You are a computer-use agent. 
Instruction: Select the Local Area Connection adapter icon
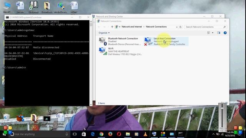(x=148, y=41)
